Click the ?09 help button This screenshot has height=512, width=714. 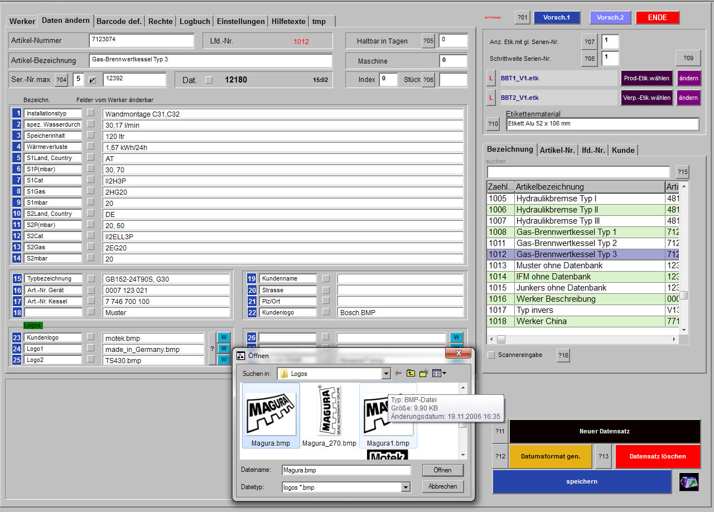[x=688, y=58]
